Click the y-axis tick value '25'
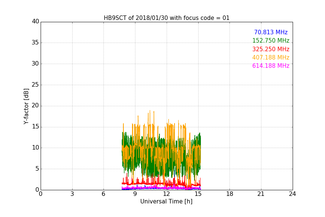The image size is (325, 217). point(35,85)
